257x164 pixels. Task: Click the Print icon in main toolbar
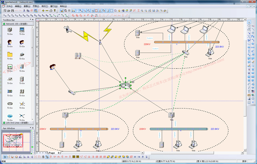pos(51,11)
